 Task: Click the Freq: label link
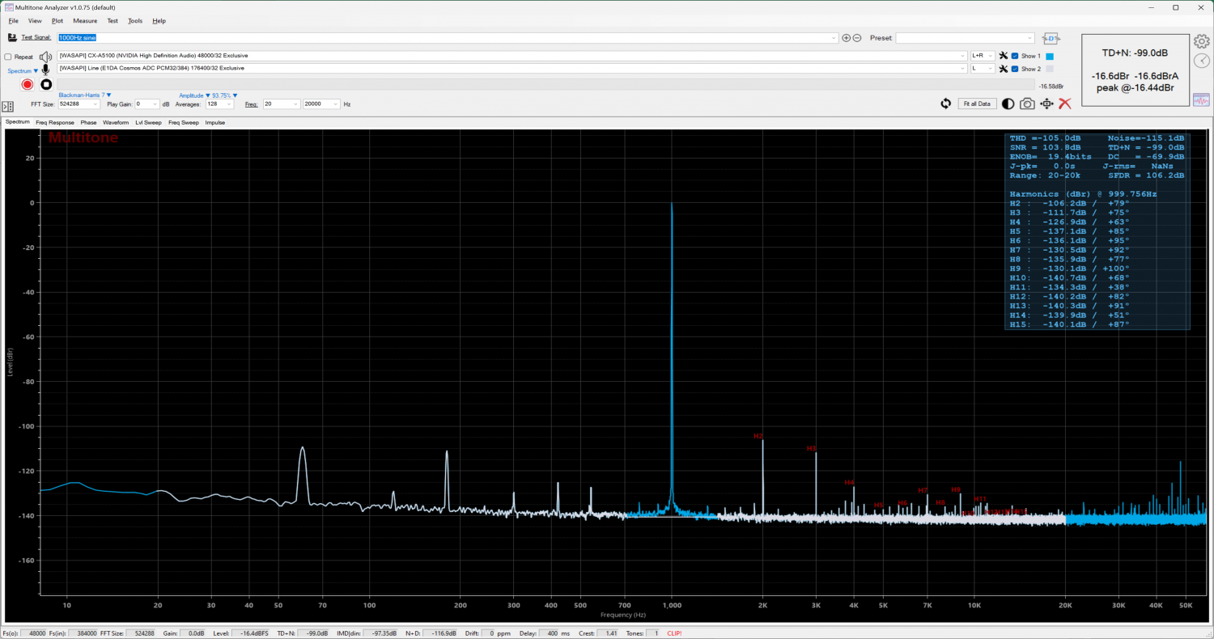pyautogui.click(x=251, y=104)
